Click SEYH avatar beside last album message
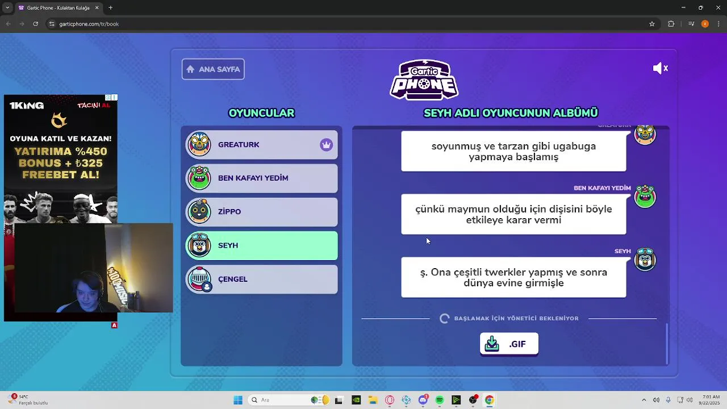The height and width of the screenshot is (409, 727). point(645,260)
